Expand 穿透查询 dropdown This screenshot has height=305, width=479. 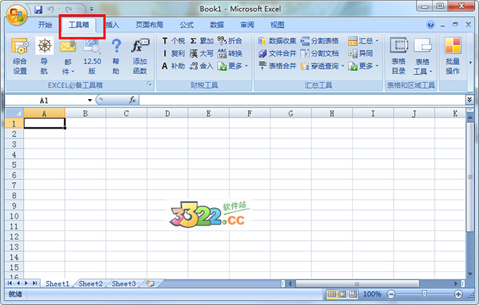[342, 66]
